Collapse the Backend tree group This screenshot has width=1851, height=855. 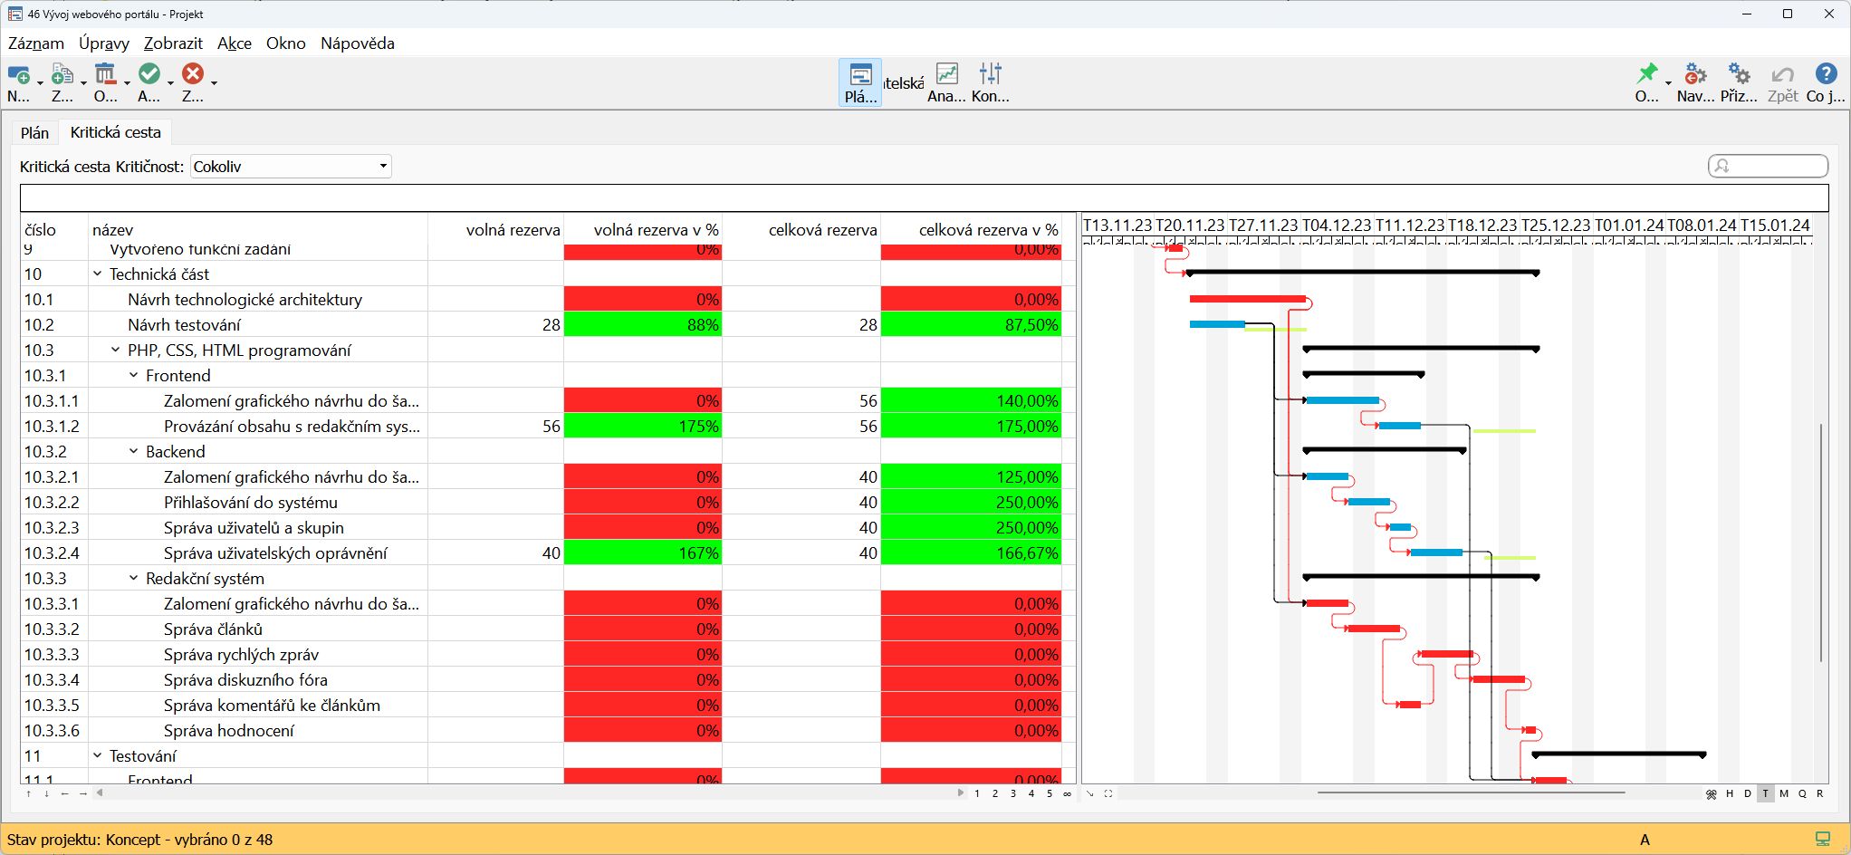(x=134, y=451)
